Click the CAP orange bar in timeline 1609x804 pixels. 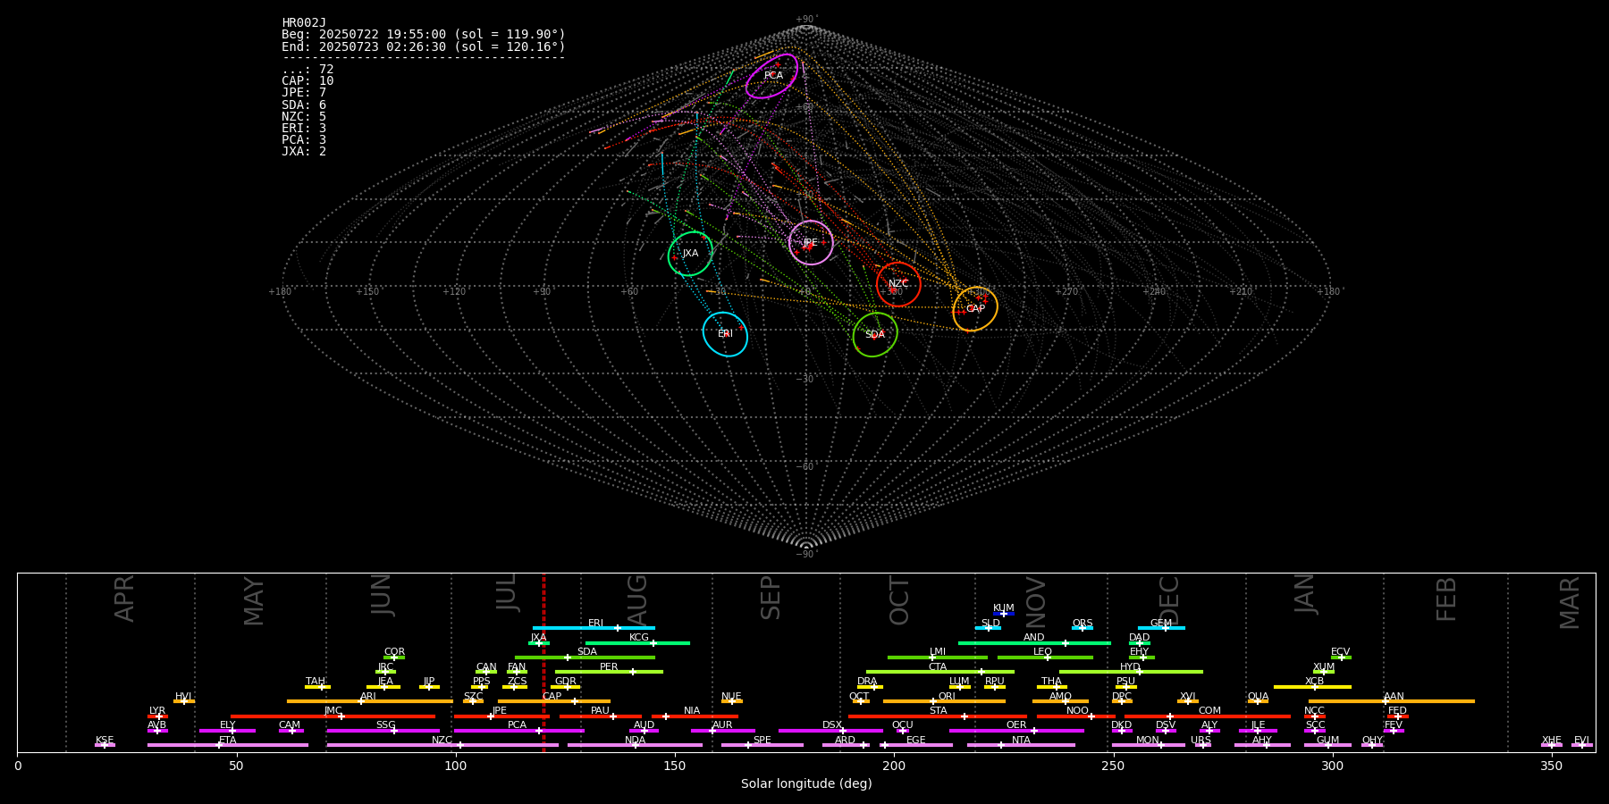[554, 701]
